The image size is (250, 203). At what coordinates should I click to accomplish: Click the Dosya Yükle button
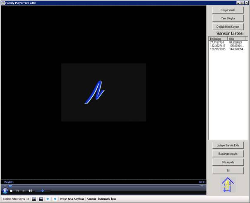pos(228,10)
